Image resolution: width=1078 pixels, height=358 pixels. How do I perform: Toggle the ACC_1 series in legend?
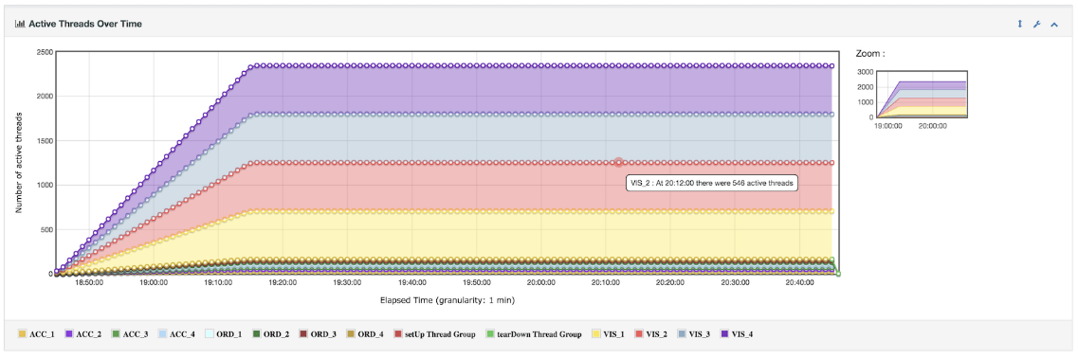(x=35, y=334)
